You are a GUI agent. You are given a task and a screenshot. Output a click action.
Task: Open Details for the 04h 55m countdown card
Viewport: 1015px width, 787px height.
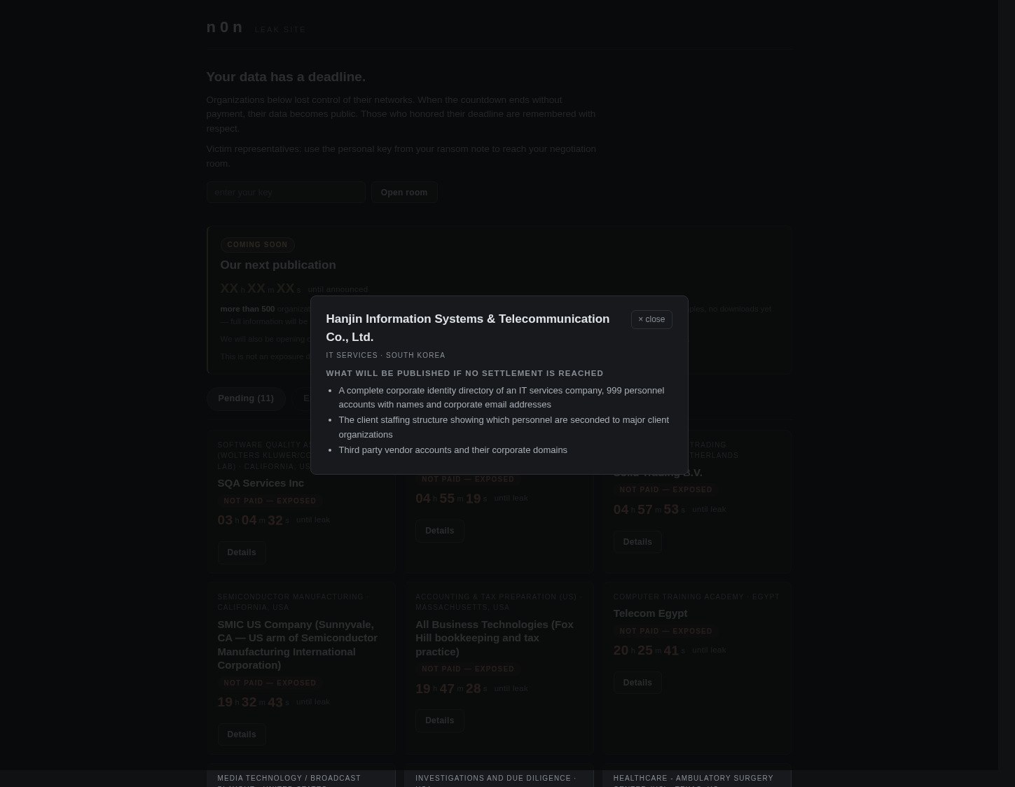(439, 531)
